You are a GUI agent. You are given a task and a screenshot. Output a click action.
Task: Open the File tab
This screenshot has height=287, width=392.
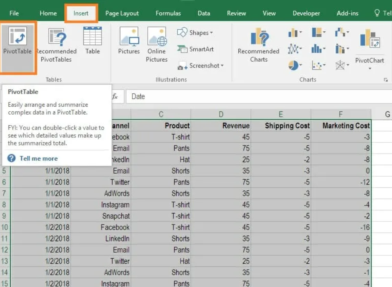(14, 13)
